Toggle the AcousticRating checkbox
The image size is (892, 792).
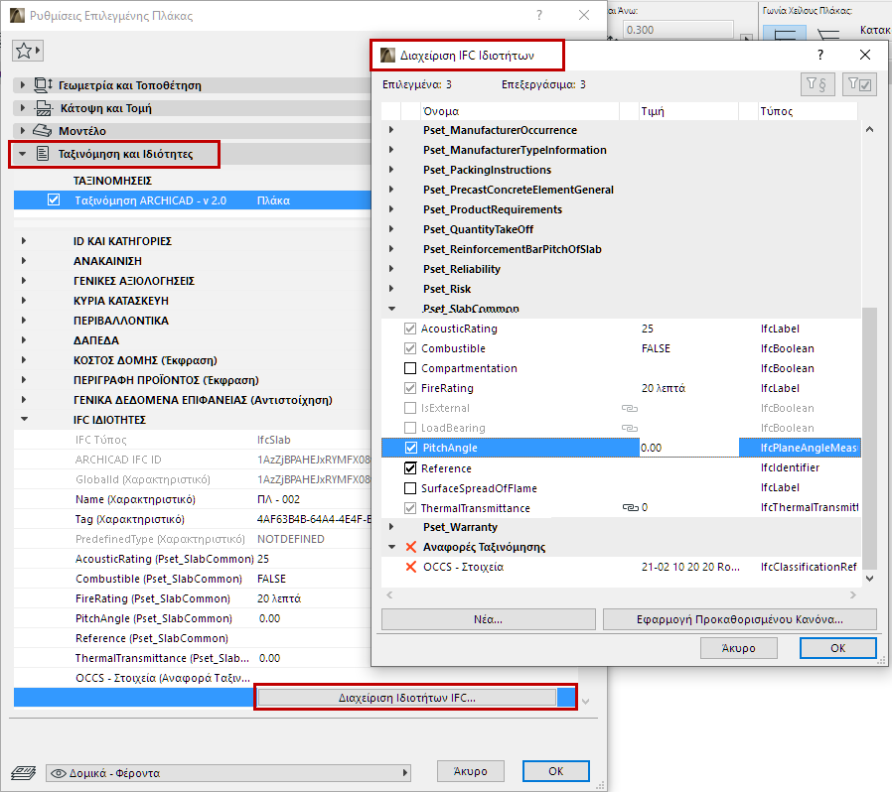click(x=409, y=329)
